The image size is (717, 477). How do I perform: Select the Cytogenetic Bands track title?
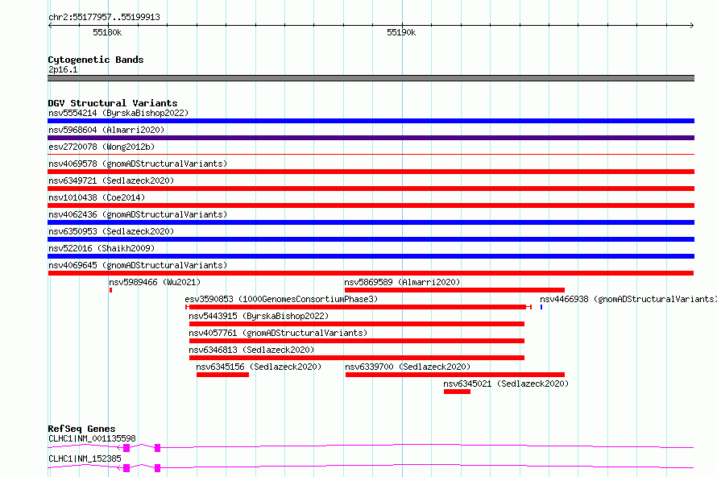[x=96, y=60]
